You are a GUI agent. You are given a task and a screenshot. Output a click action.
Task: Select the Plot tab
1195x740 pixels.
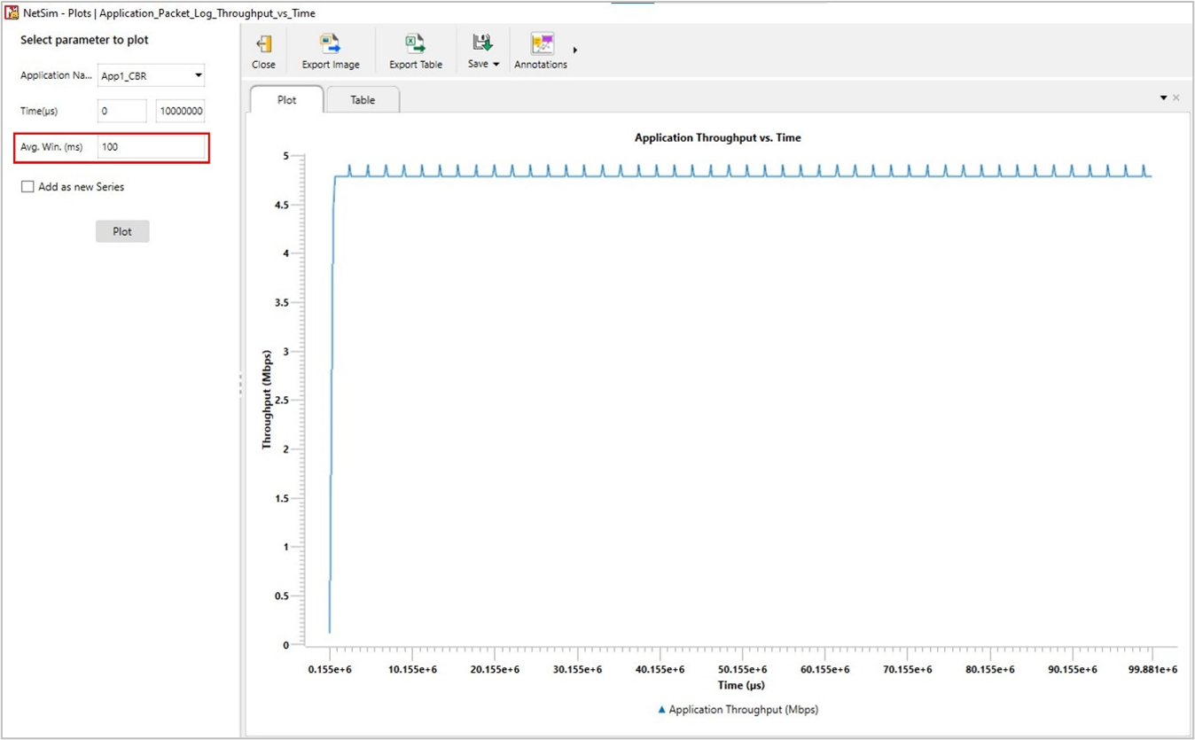tap(286, 100)
